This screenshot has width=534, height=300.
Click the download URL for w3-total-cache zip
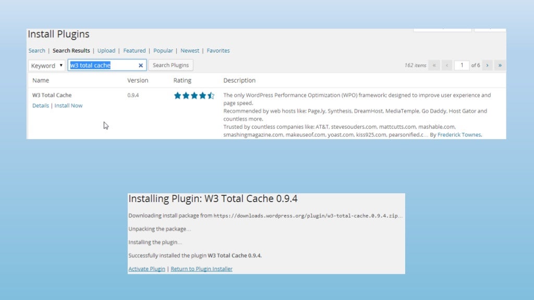(306, 216)
